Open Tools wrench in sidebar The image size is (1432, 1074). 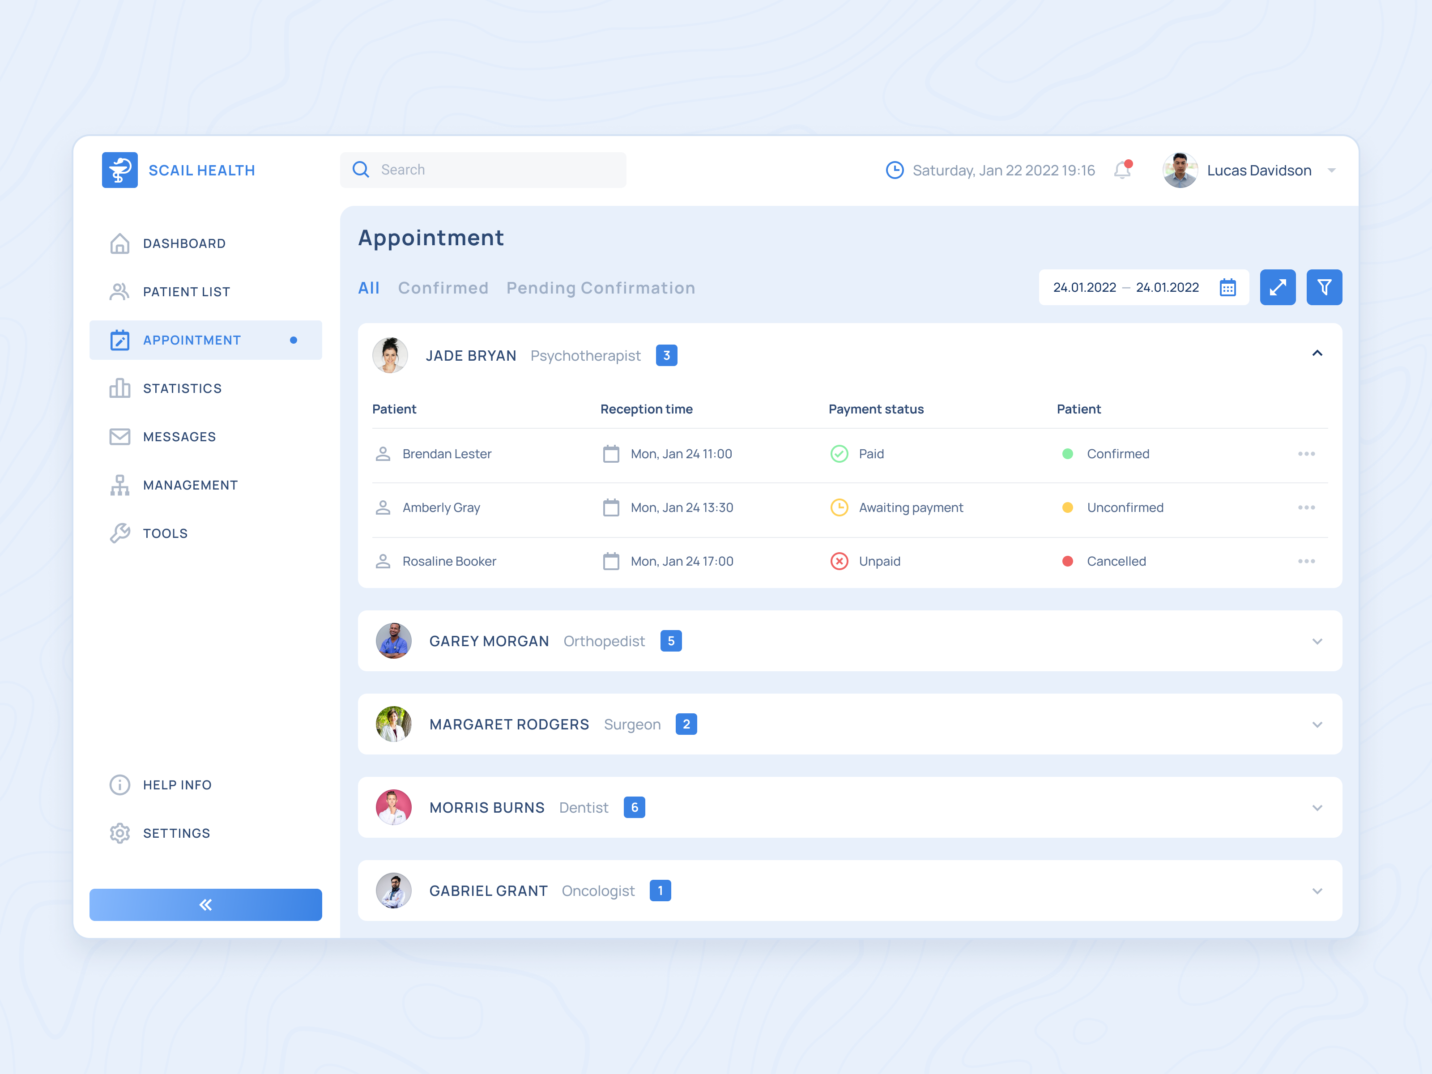(120, 533)
